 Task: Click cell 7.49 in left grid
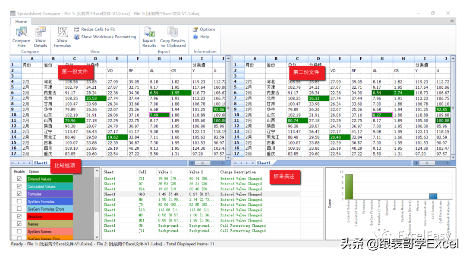[159, 115]
